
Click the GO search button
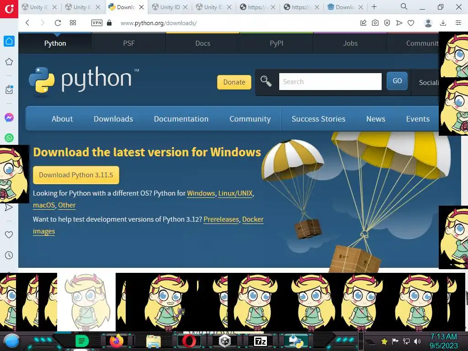[x=397, y=81]
